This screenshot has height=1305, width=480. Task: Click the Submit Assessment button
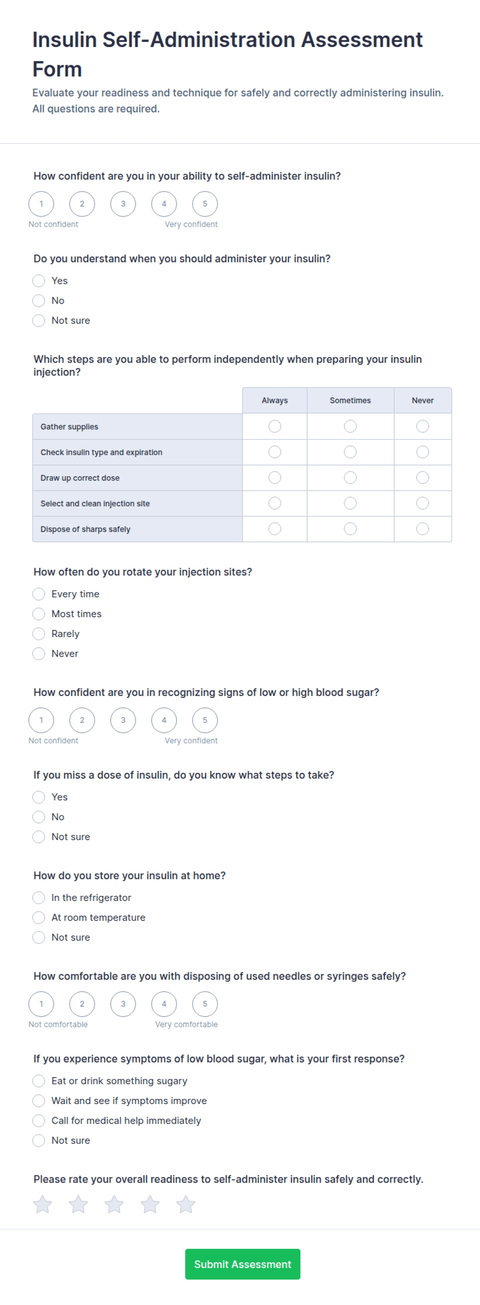click(x=243, y=1264)
